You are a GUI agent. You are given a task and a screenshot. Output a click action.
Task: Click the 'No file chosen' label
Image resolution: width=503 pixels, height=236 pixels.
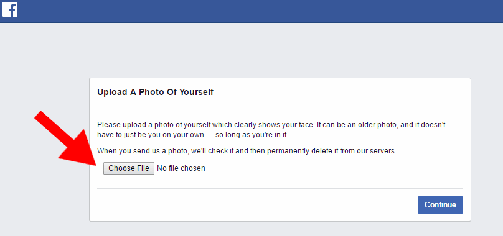pos(181,168)
